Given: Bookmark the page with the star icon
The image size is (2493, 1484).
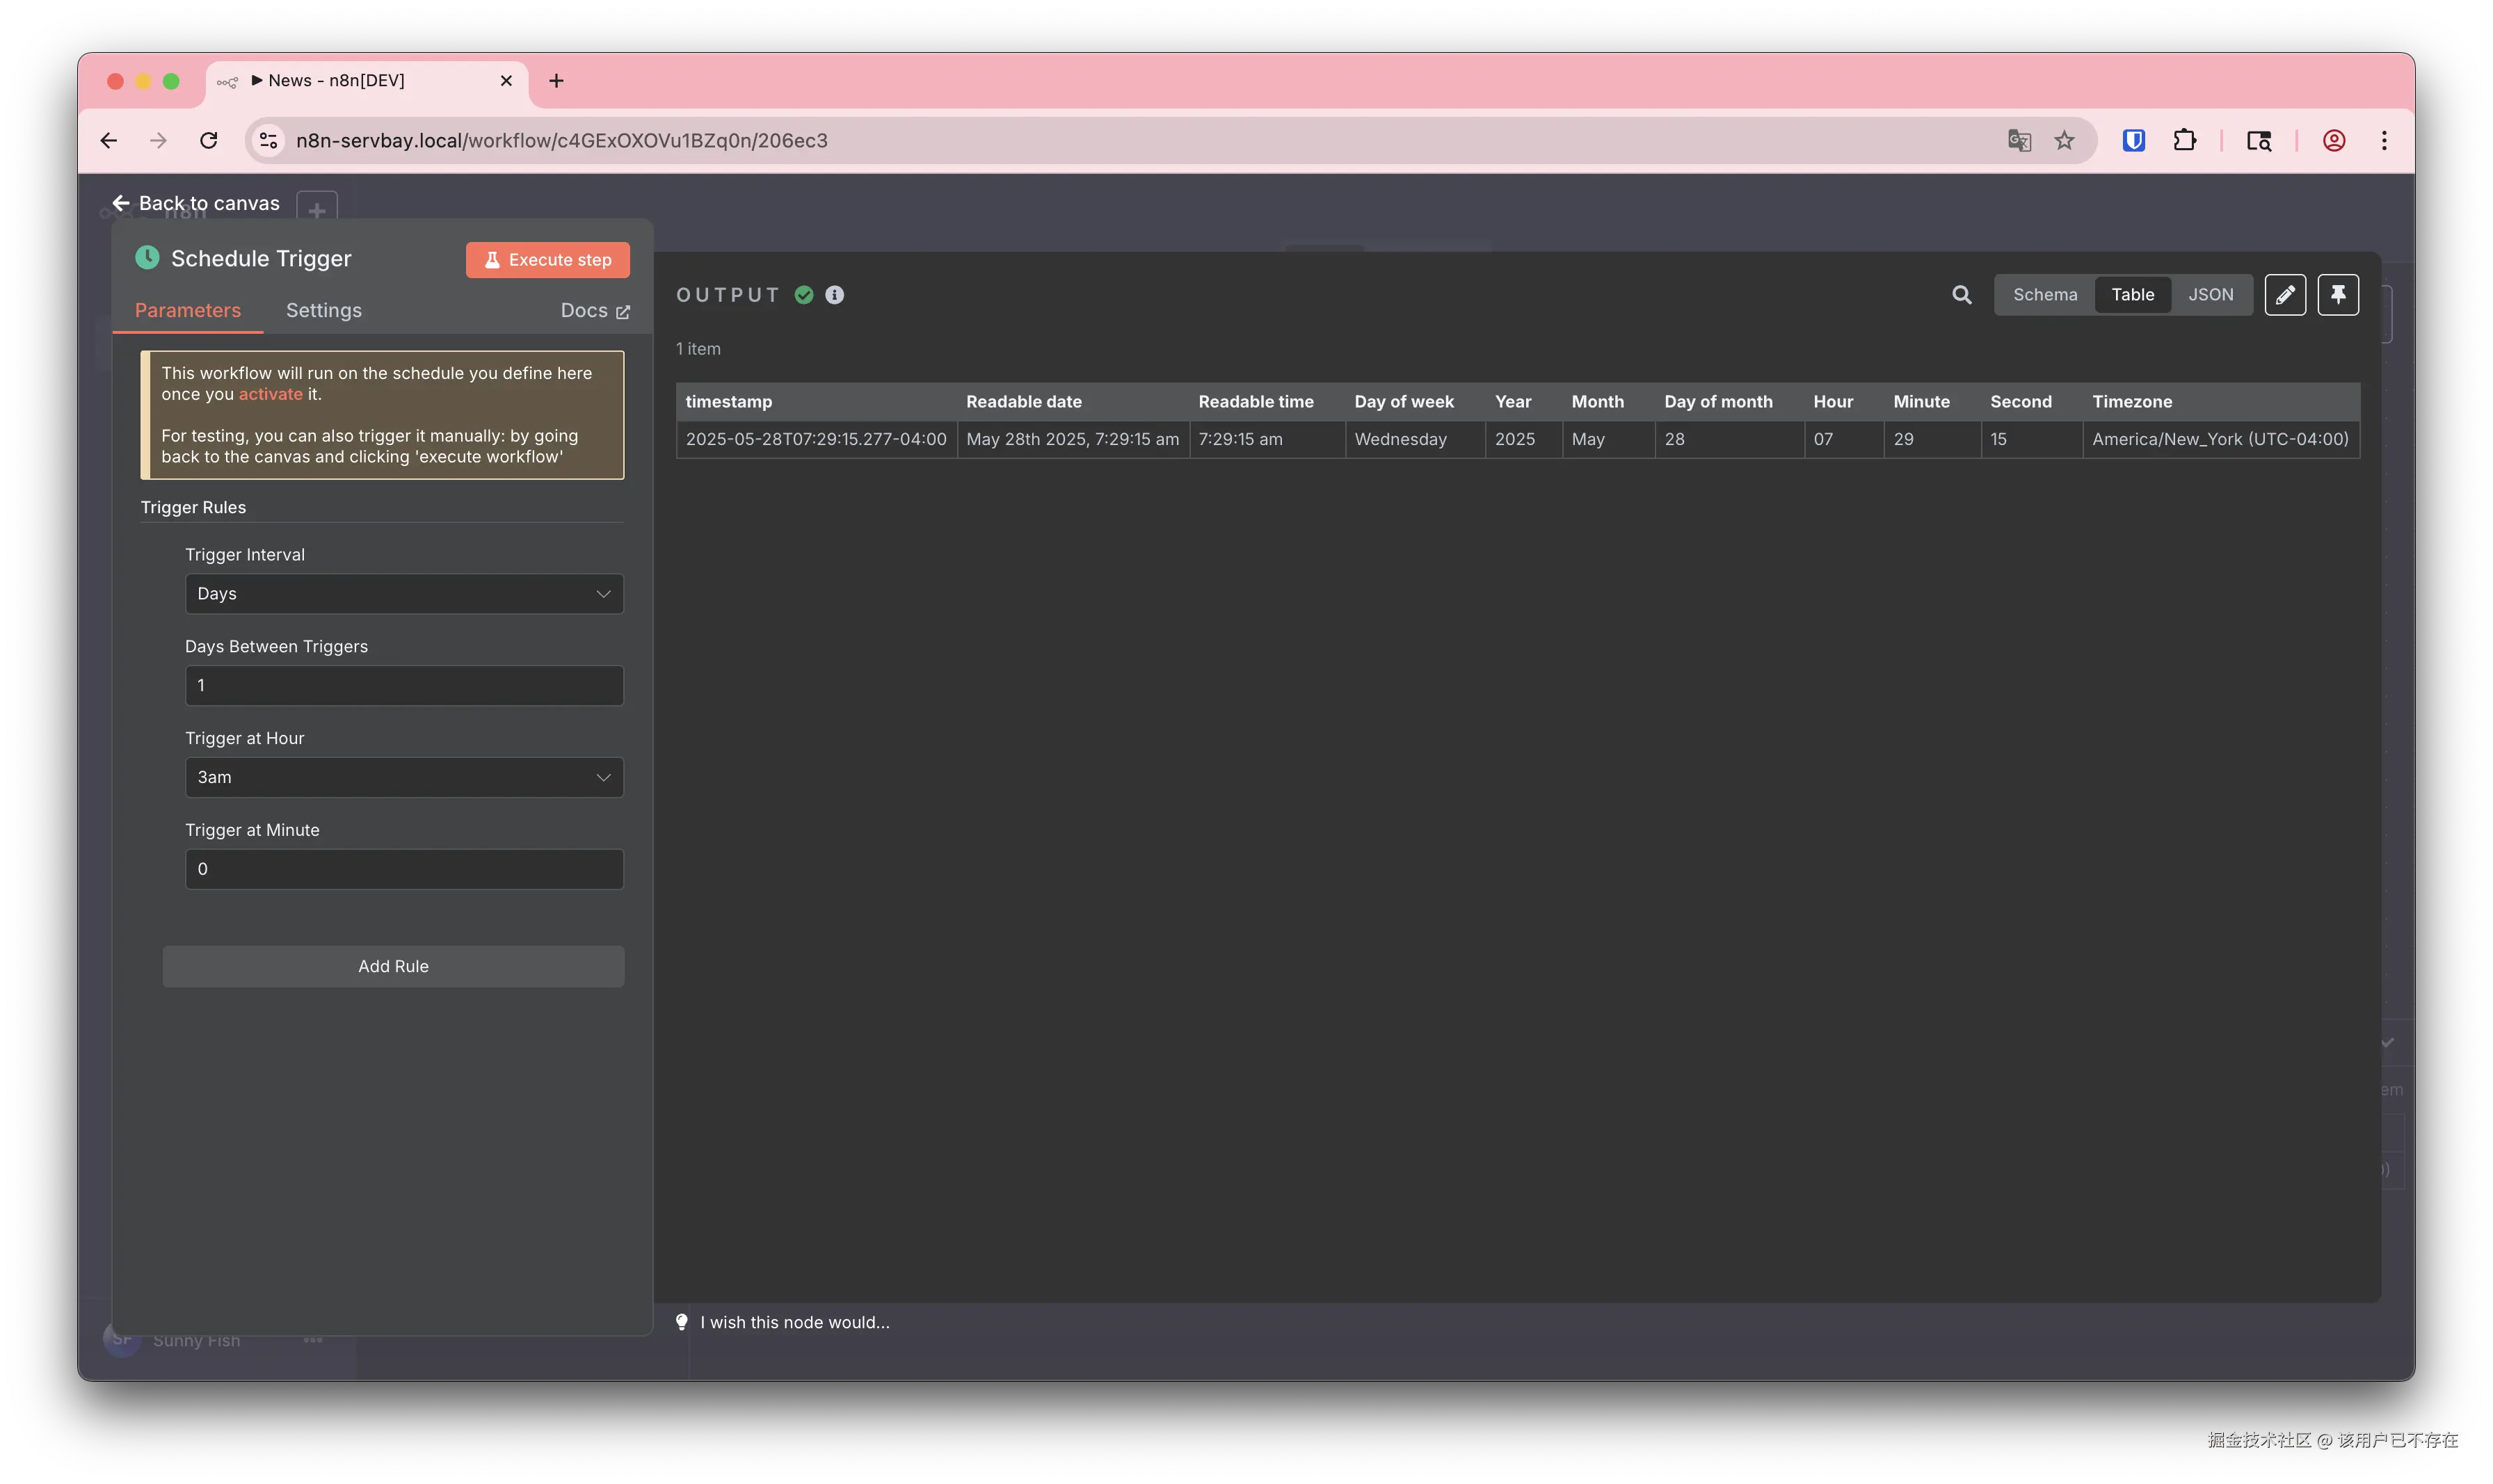Looking at the screenshot, I should pos(2064,141).
